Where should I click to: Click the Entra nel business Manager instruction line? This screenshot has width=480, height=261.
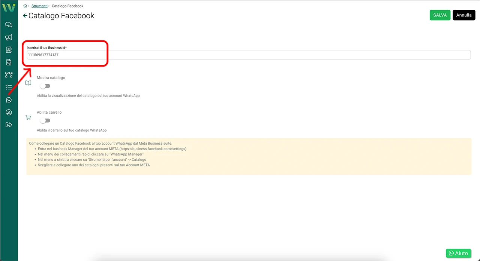tap(112, 149)
